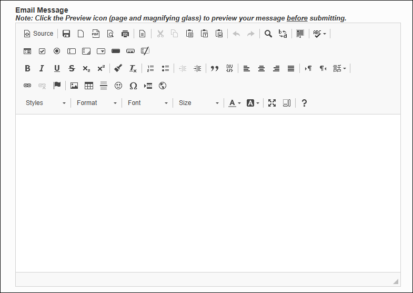Open the Styles dropdown
Screen dimensions: 413x293
[46, 103]
